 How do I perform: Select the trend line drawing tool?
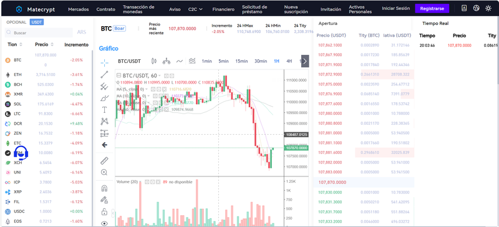point(104,74)
